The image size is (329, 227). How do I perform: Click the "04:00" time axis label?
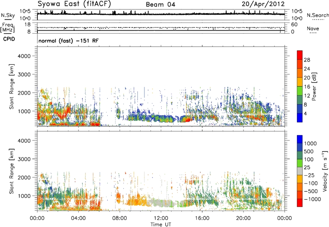pos(78,218)
